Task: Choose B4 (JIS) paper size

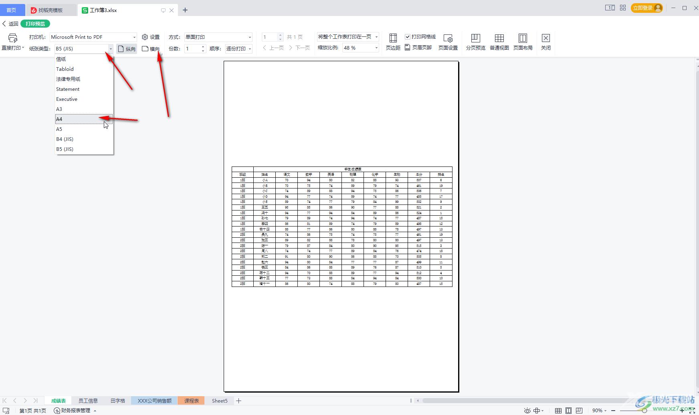Action: point(84,139)
